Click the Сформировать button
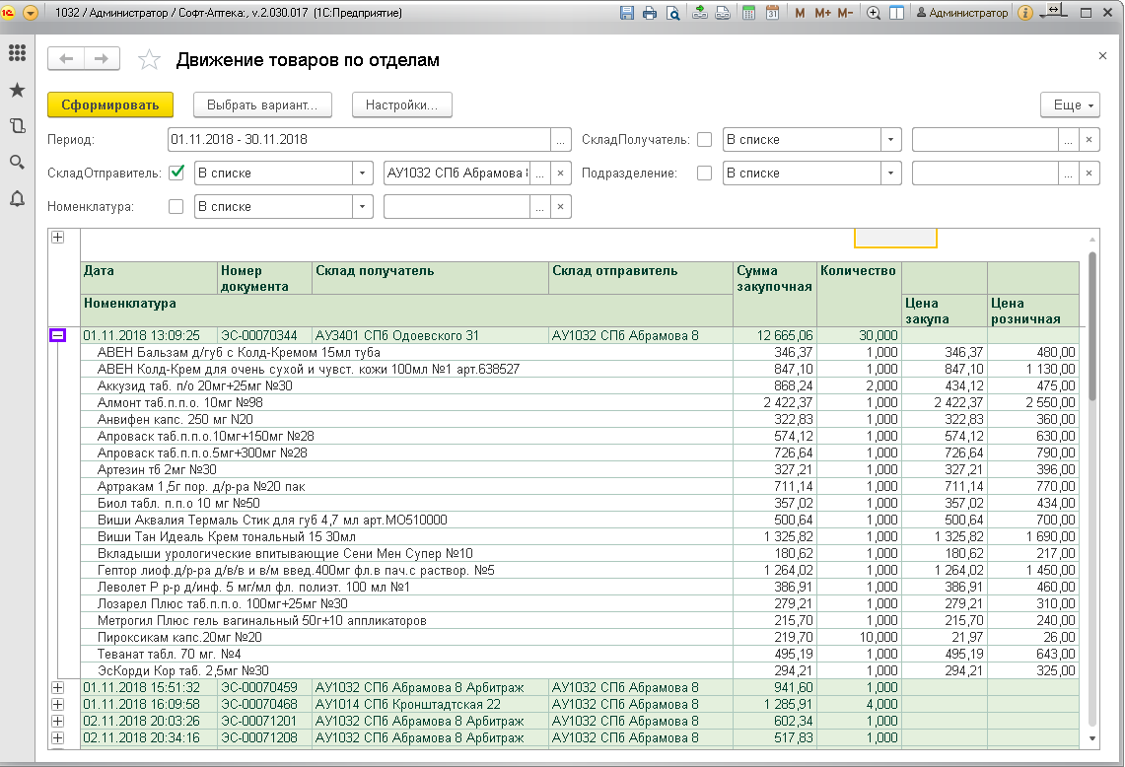Image resolution: width=1125 pixels, height=767 pixels. click(110, 105)
